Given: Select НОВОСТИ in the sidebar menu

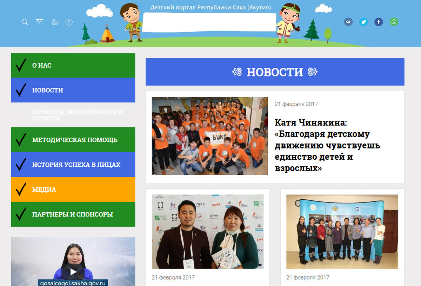Looking at the screenshot, I should [x=73, y=90].
